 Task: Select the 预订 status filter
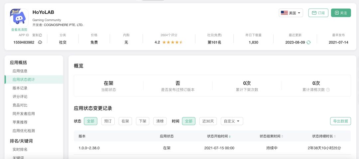pyautogui.click(x=108, y=121)
